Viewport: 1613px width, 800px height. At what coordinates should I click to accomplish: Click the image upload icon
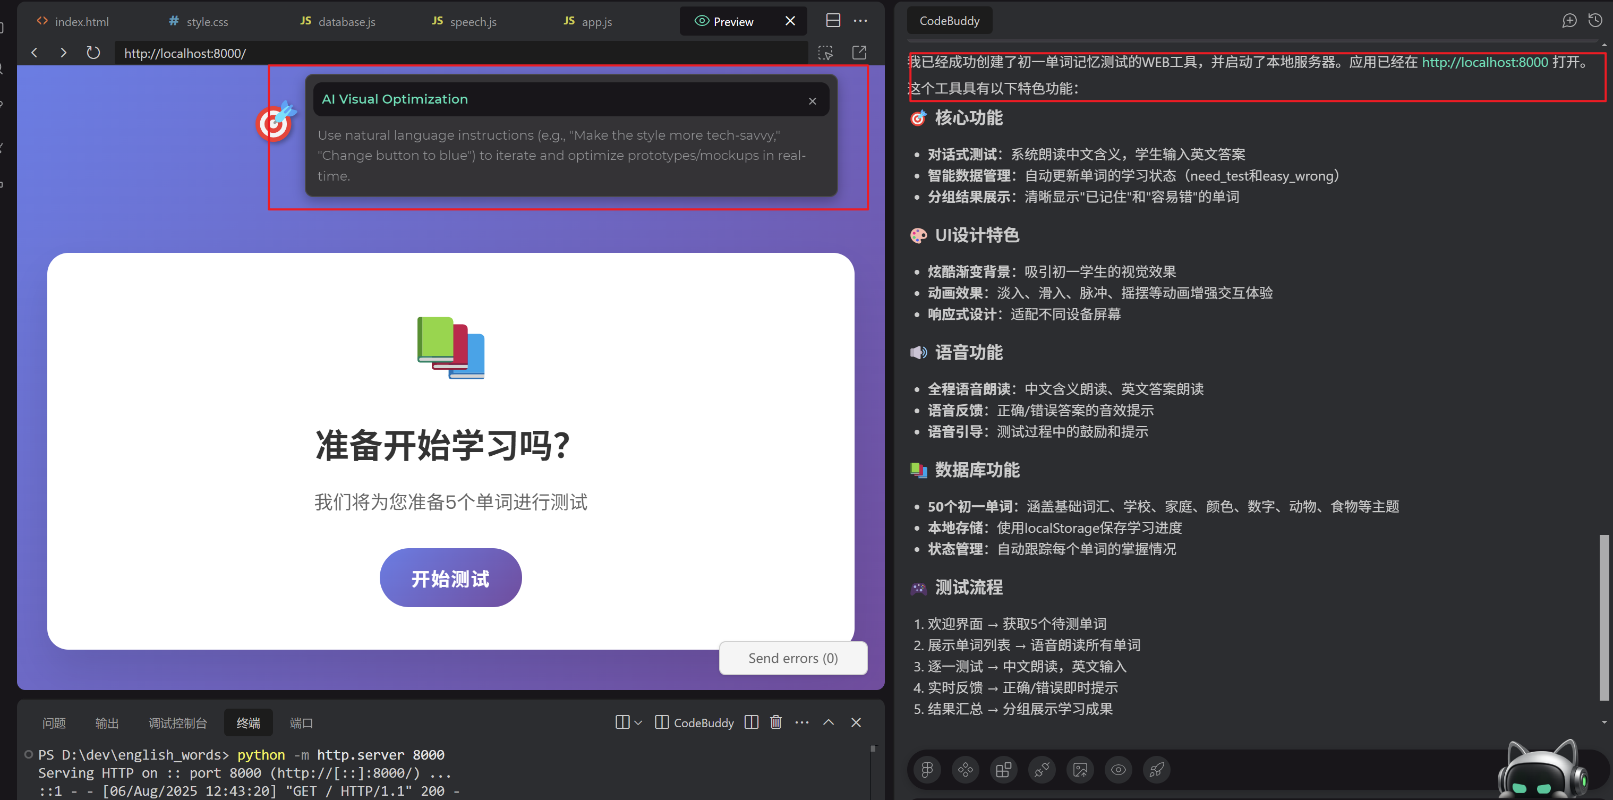(x=1080, y=769)
